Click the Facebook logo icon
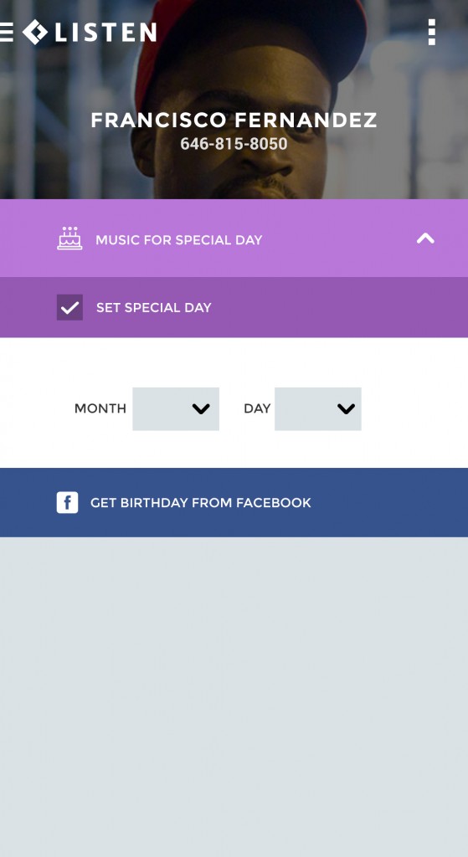The height and width of the screenshot is (857, 468). (67, 502)
